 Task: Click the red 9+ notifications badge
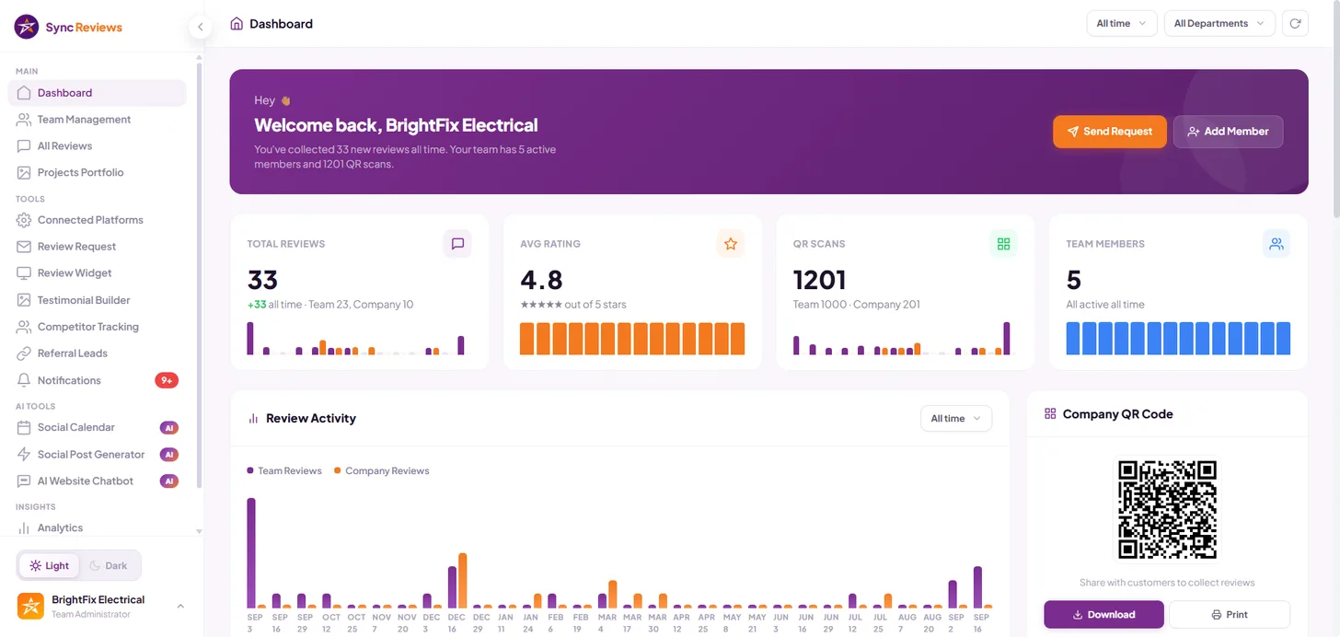tap(167, 380)
